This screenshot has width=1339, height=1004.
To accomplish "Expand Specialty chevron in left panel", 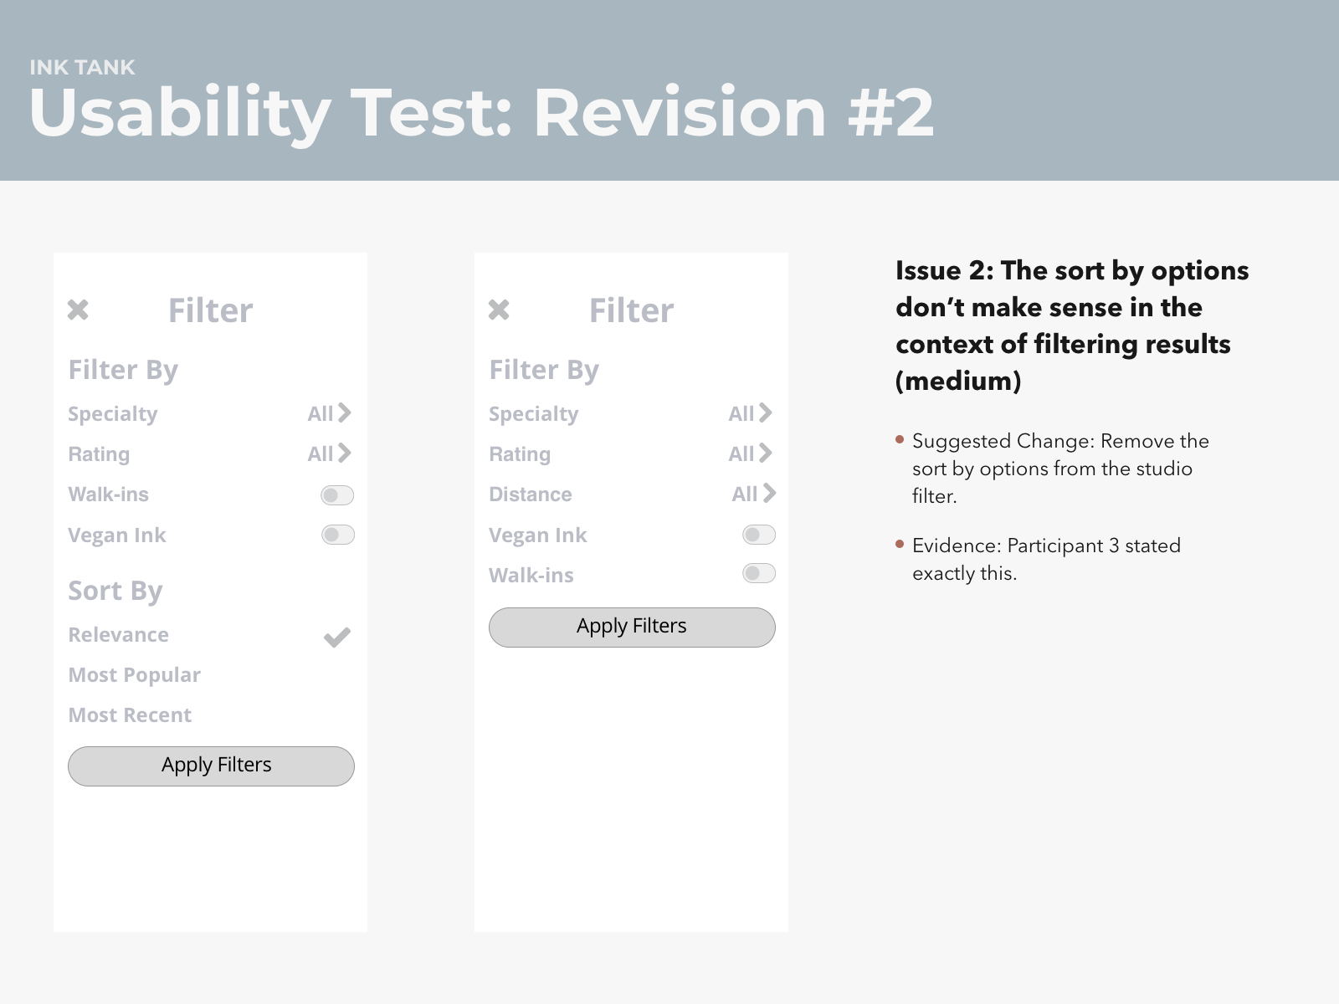I will point(344,413).
